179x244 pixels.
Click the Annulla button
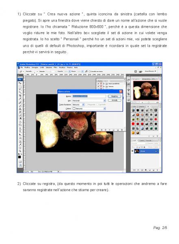click(x=114, y=100)
